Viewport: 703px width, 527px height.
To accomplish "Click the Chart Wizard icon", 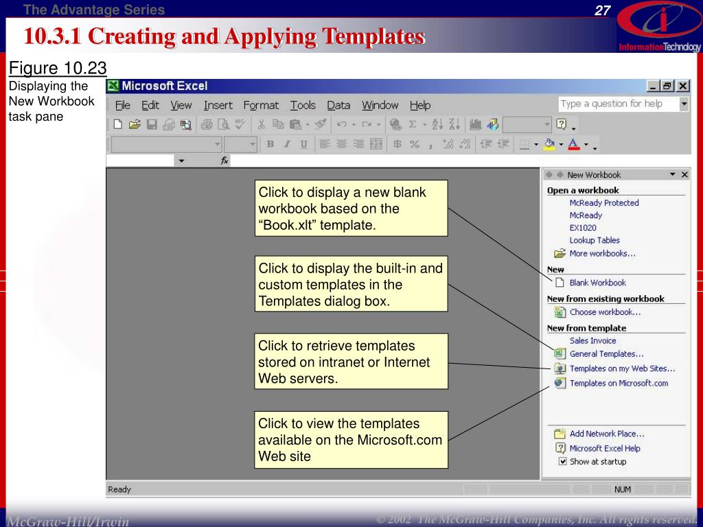I will coord(475,124).
